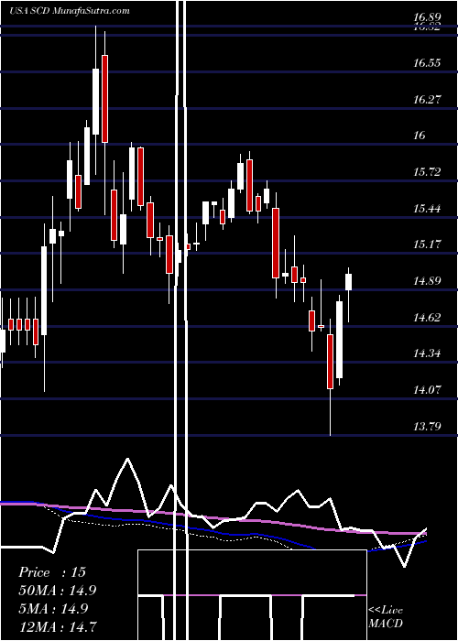458x641 pixels.
Task: Click the 'Price : 15' readout
Action: coord(52,572)
